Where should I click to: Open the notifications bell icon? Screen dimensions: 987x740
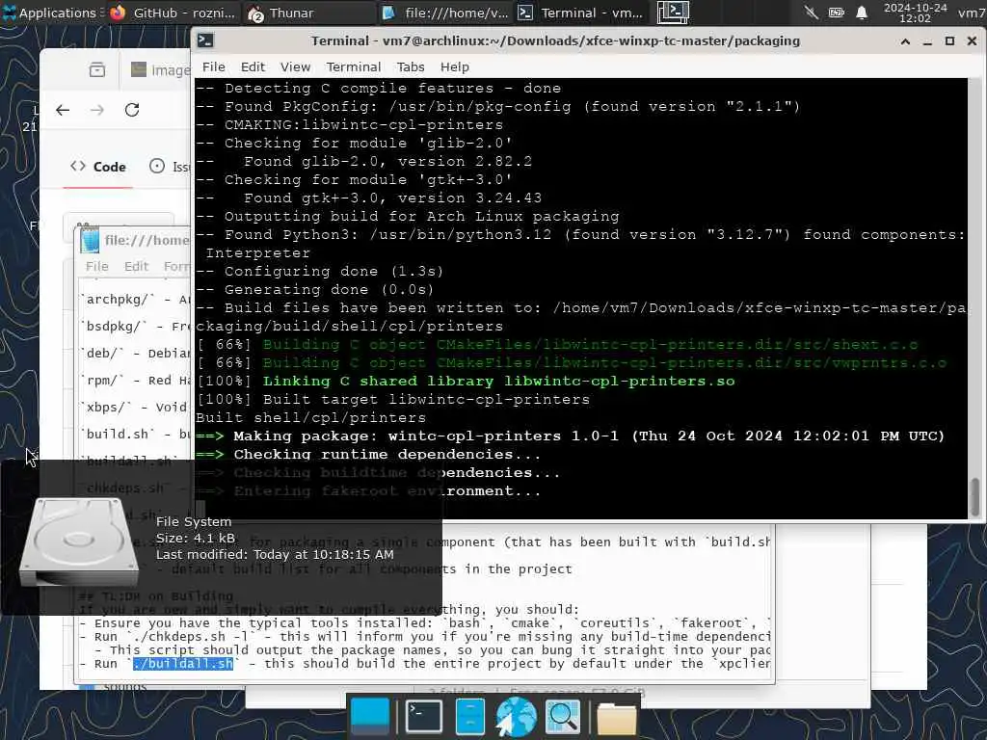pyautogui.click(x=862, y=13)
